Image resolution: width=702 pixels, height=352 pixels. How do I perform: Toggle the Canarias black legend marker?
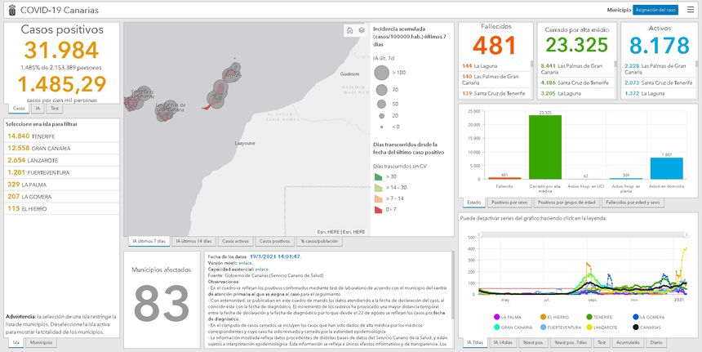click(x=636, y=327)
